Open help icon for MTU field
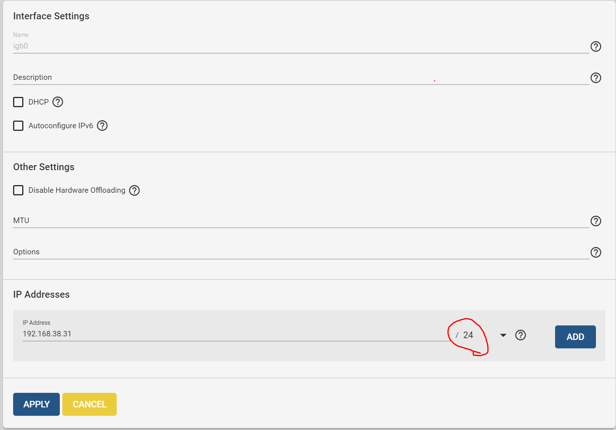 tap(596, 221)
